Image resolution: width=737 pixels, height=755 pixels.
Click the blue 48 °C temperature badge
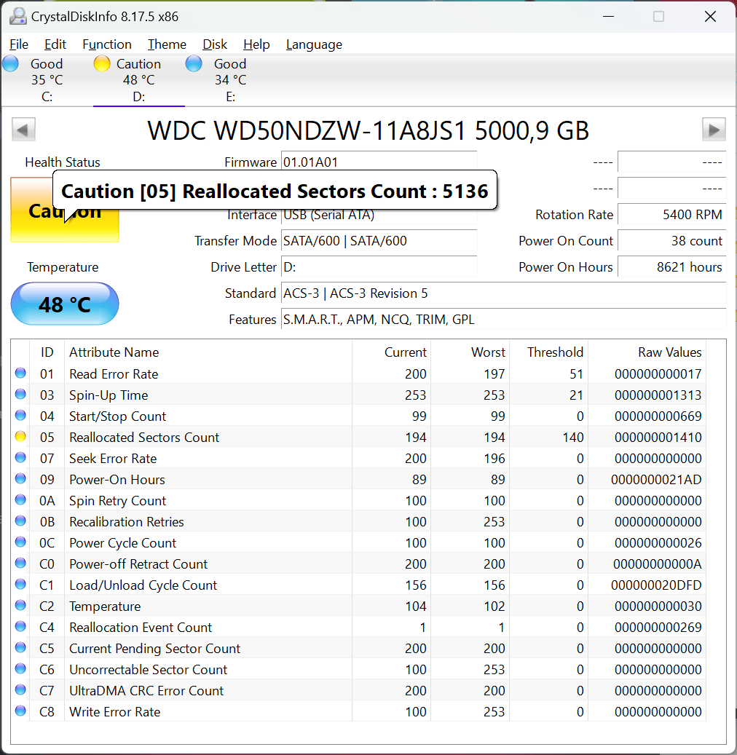[64, 304]
